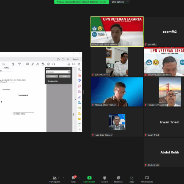
Task: Select the Abdul Kolib participant tile
Action: (164, 152)
